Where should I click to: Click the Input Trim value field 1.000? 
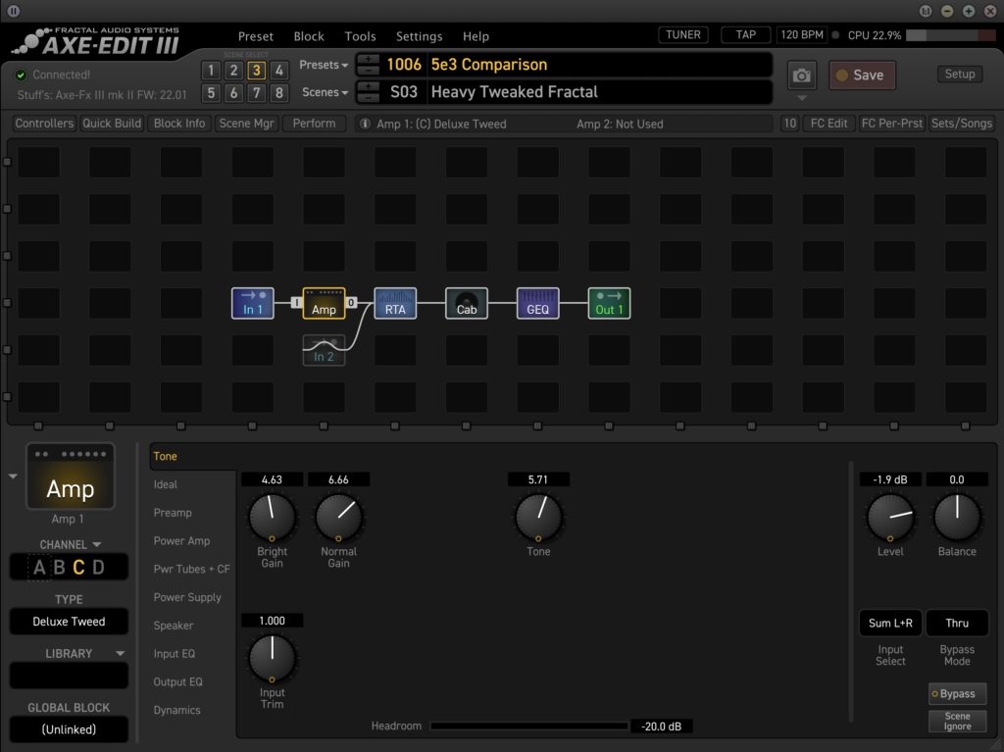272,621
